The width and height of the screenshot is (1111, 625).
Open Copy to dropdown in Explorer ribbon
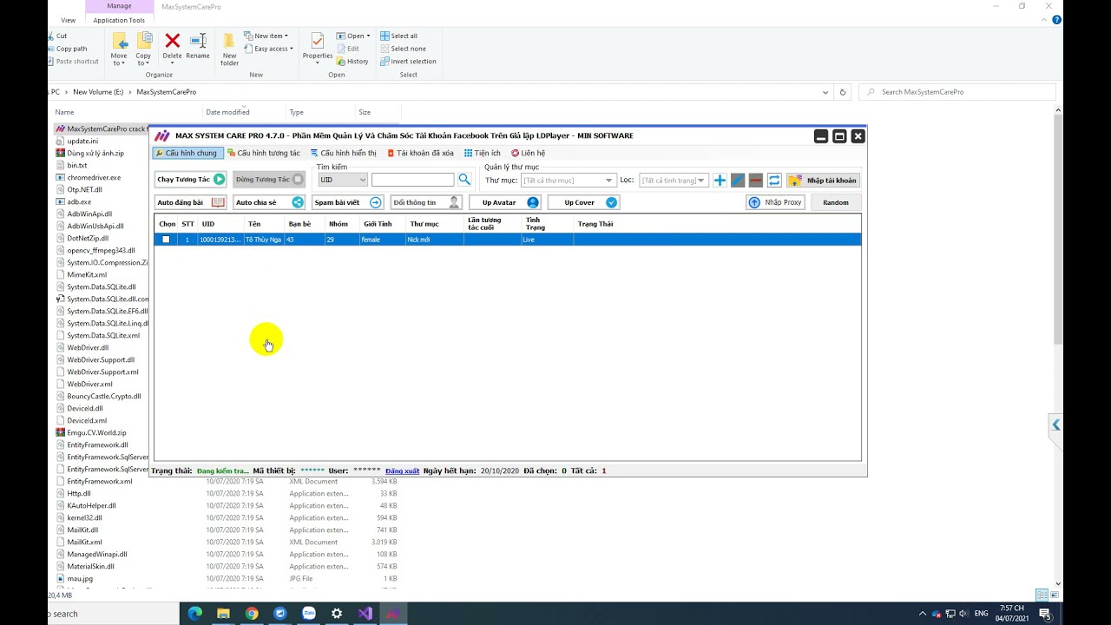(x=143, y=49)
